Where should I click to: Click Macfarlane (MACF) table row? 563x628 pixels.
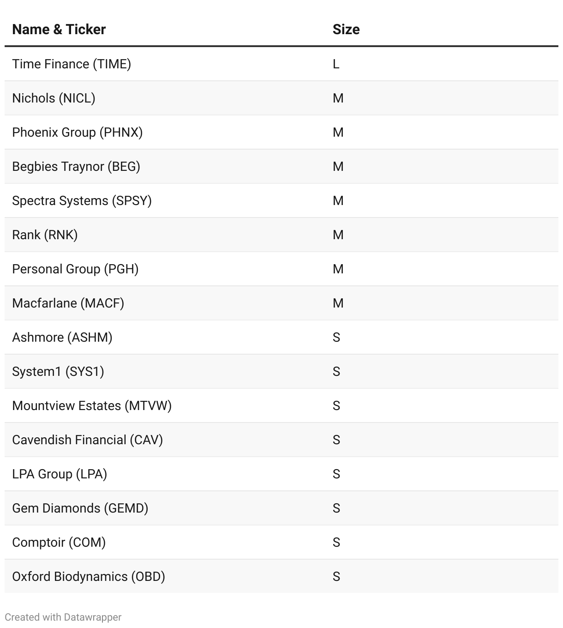point(68,303)
